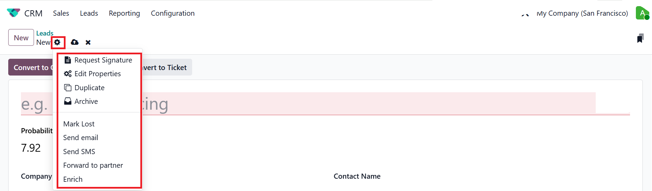The width and height of the screenshot is (652, 191).
Task: Click Send email in the actions list
Action: pos(81,138)
